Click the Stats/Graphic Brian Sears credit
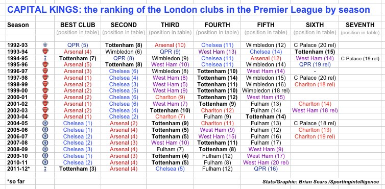The width and height of the screenshot is (385, 189). click(321, 182)
